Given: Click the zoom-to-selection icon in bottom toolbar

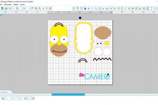Looking at the screenshot, I should 3,98.
